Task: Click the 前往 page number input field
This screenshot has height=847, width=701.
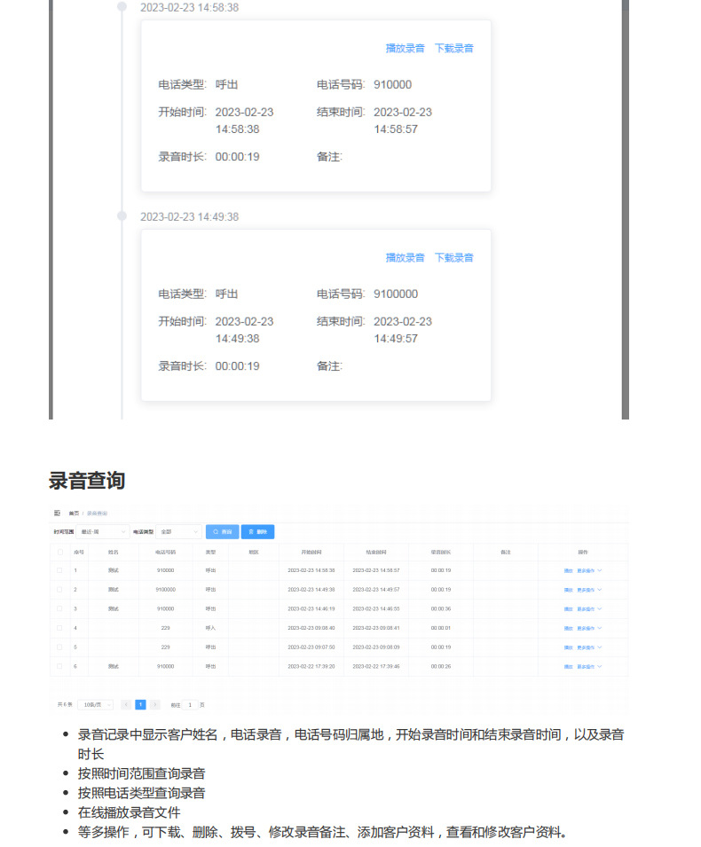Action: 190,705
